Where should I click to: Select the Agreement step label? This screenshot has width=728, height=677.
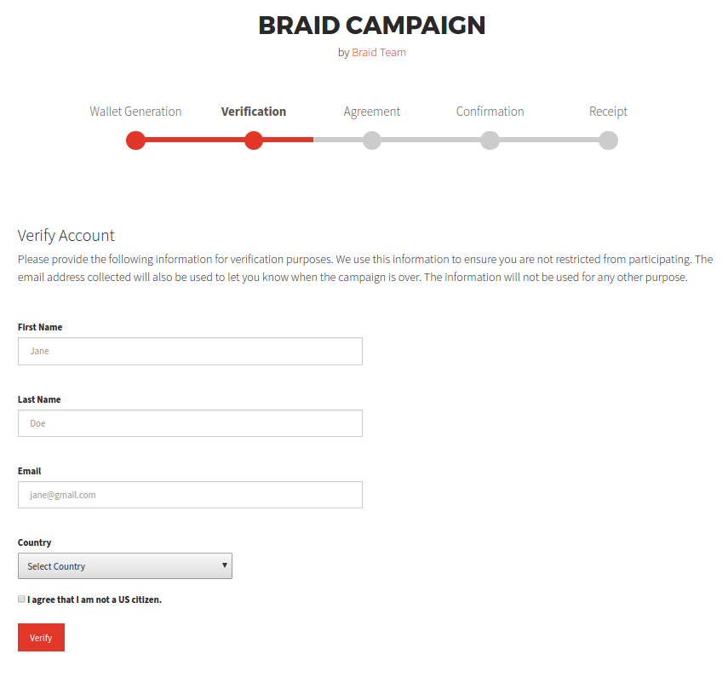[x=372, y=112]
